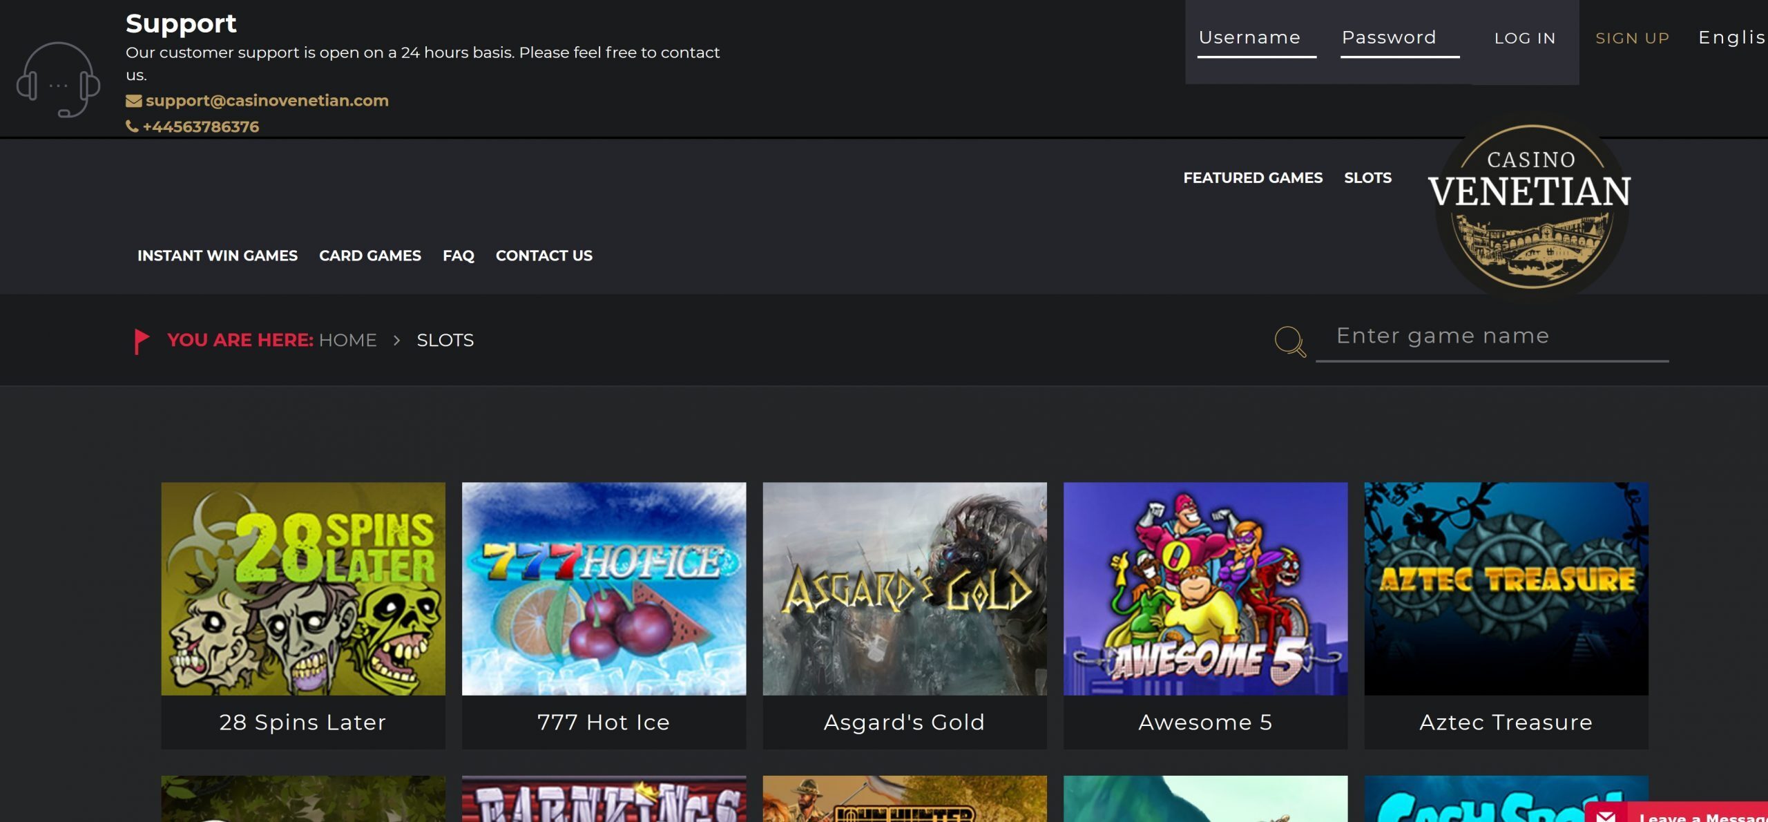The width and height of the screenshot is (1768, 822).
Task: Open the CONTACT US page
Action: tap(544, 256)
